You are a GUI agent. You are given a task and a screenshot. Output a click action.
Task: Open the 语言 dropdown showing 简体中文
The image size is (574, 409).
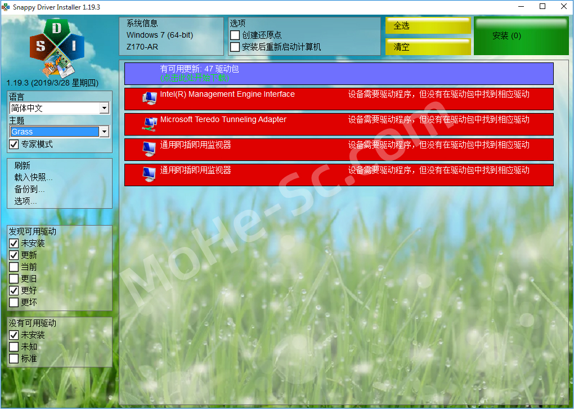coord(60,108)
